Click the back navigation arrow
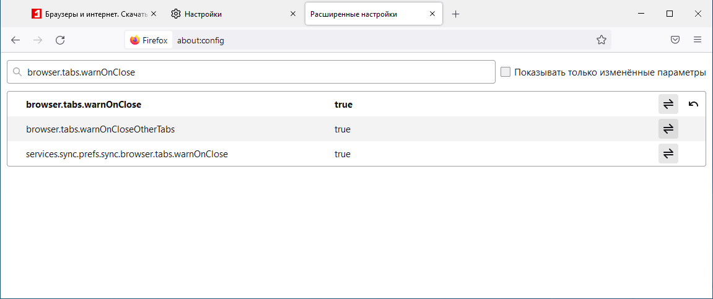 [15, 40]
